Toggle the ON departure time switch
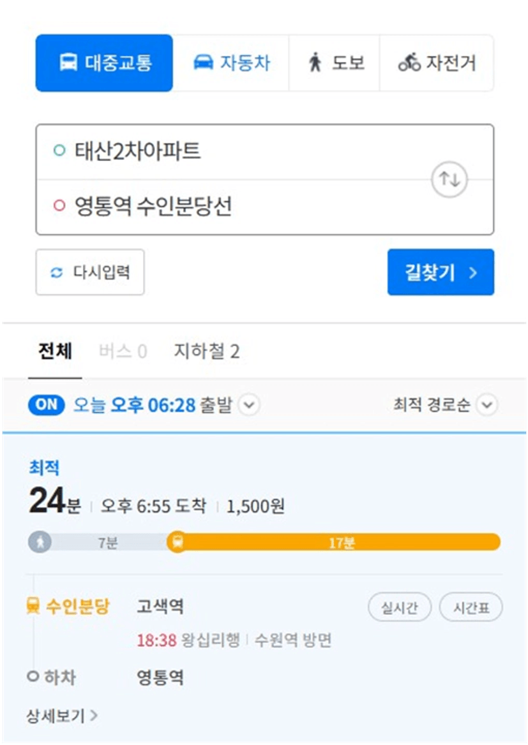 tap(46, 405)
